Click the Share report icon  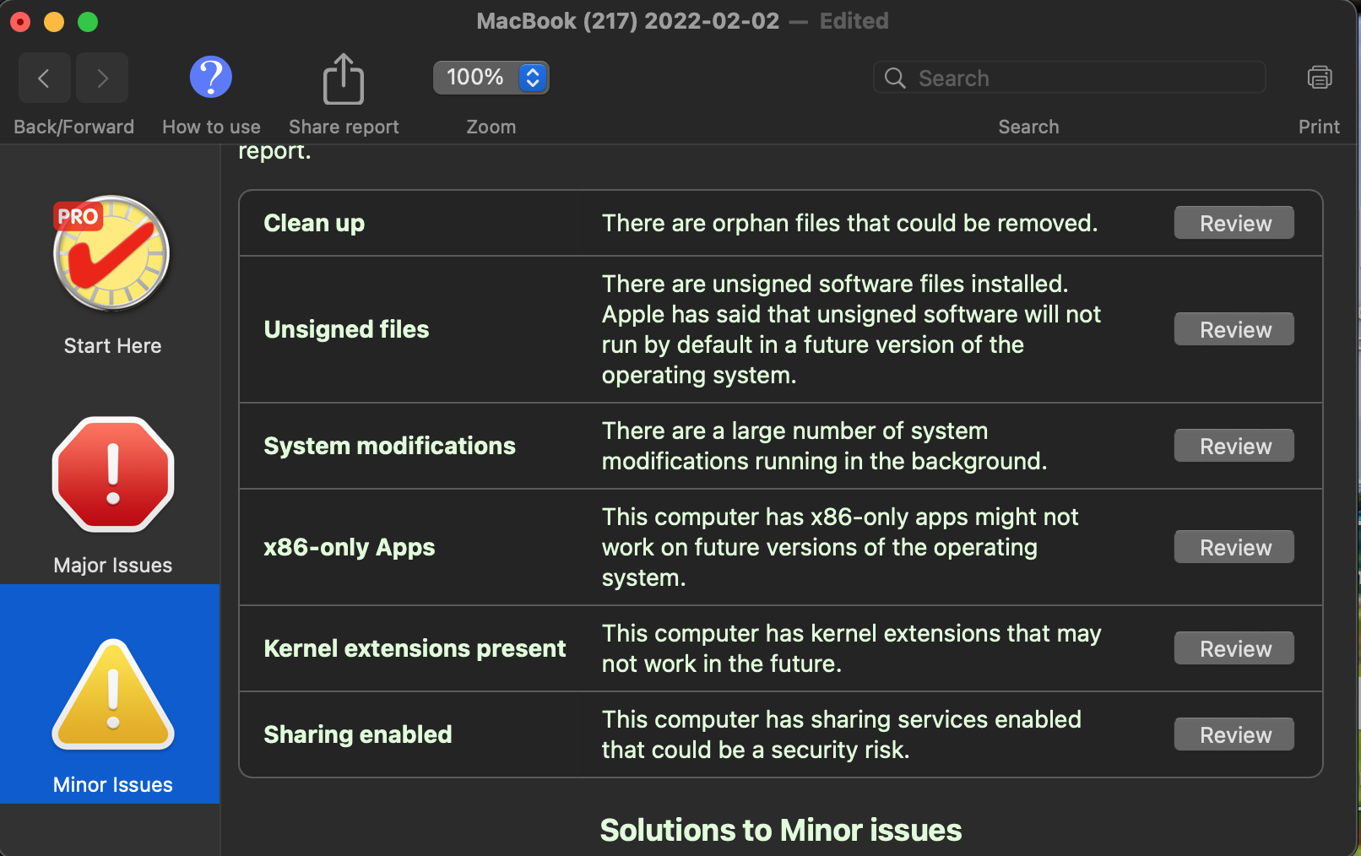[x=344, y=79]
